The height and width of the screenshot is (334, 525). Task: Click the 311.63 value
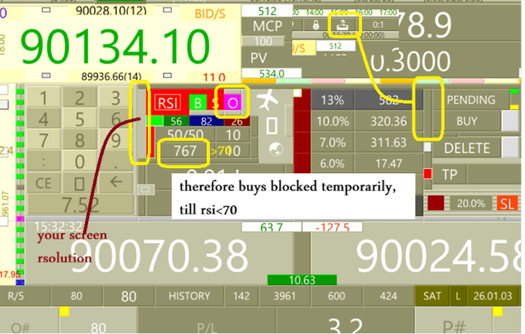[388, 142]
